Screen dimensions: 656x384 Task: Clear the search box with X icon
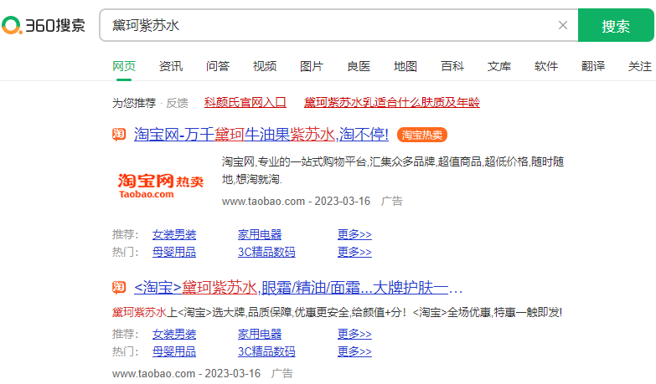click(x=563, y=25)
